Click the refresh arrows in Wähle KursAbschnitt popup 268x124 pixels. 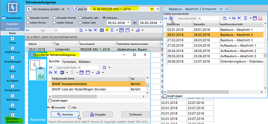(x=165, y=18)
